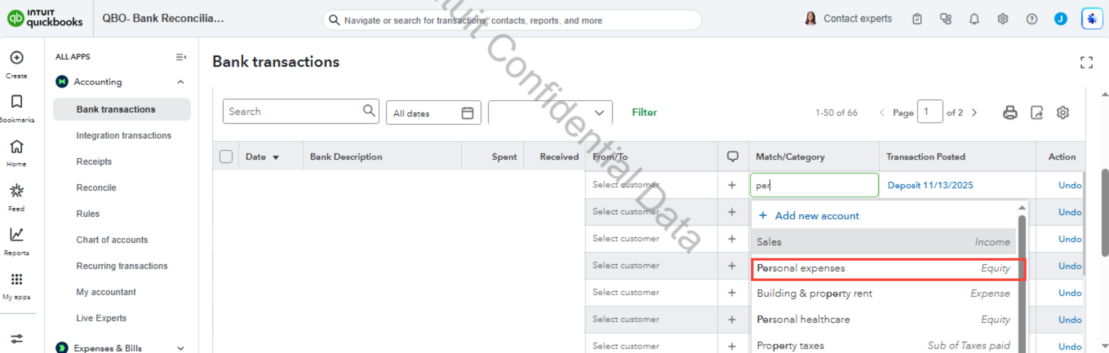Click the export transactions icon
1109x353 pixels.
pyautogui.click(x=1036, y=113)
